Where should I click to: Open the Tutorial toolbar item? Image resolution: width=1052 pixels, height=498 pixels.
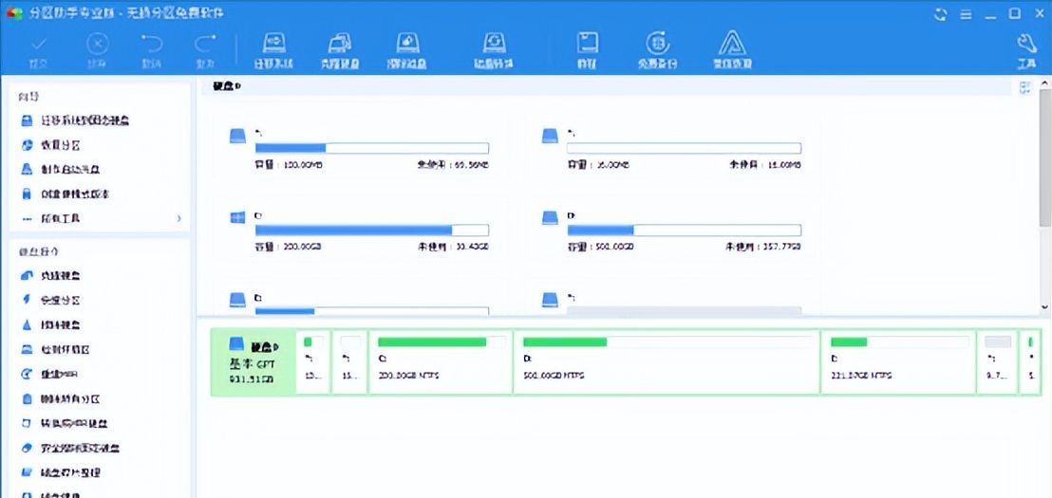point(588,51)
